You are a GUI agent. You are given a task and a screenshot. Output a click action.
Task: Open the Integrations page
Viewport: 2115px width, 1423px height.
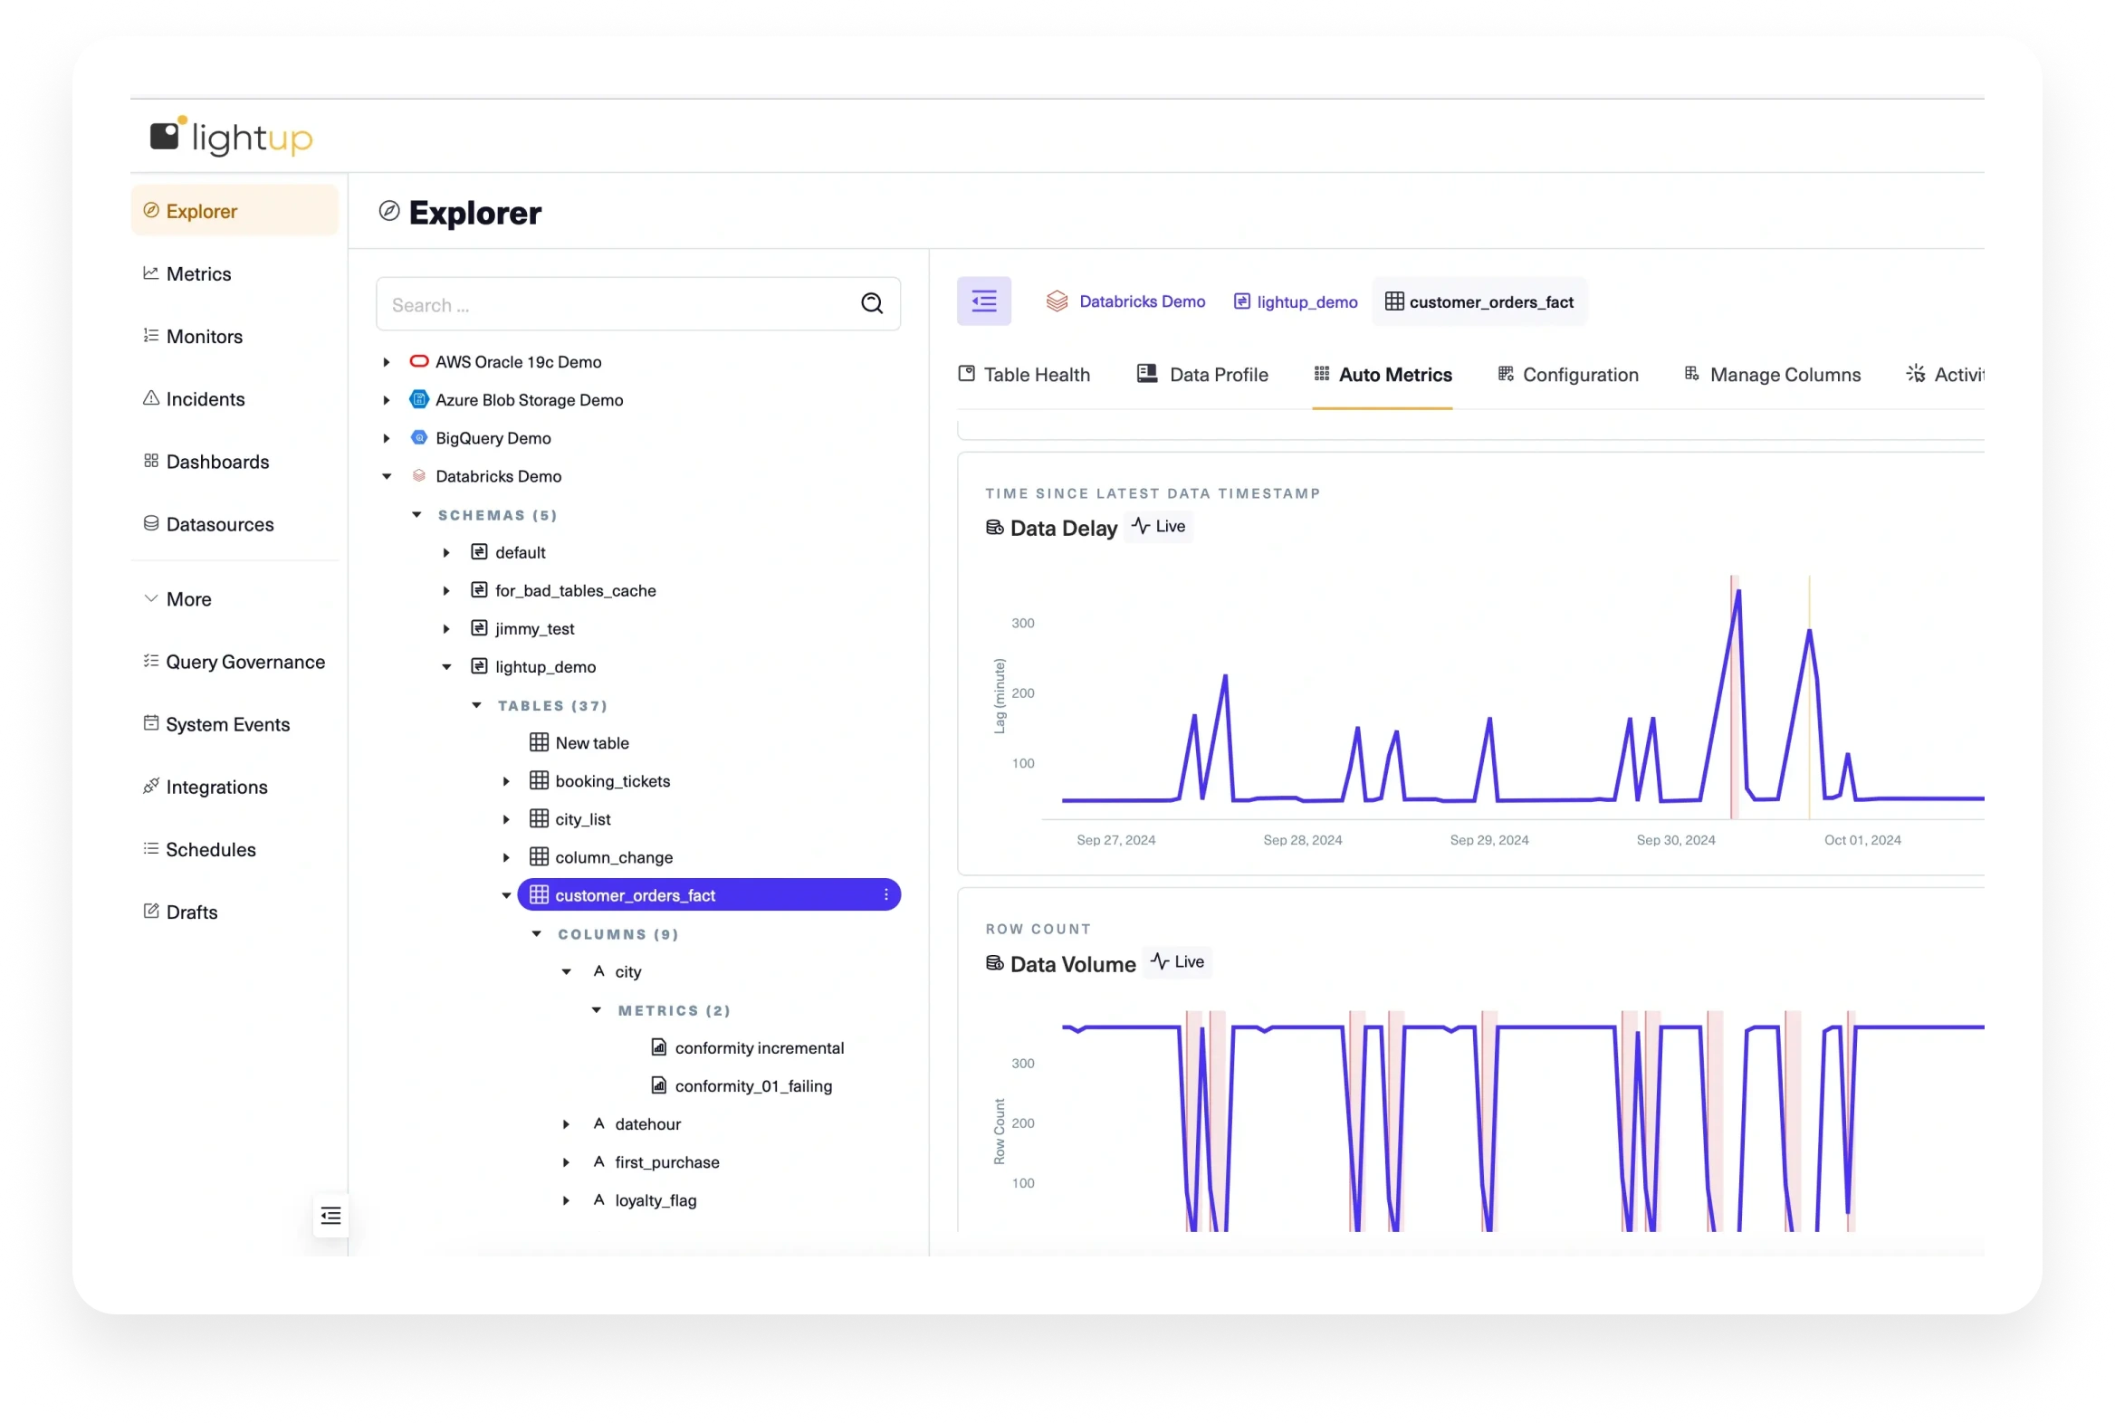pos(216,787)
